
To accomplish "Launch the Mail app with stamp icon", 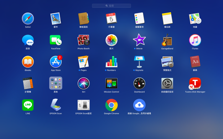I will click(56, 19).
